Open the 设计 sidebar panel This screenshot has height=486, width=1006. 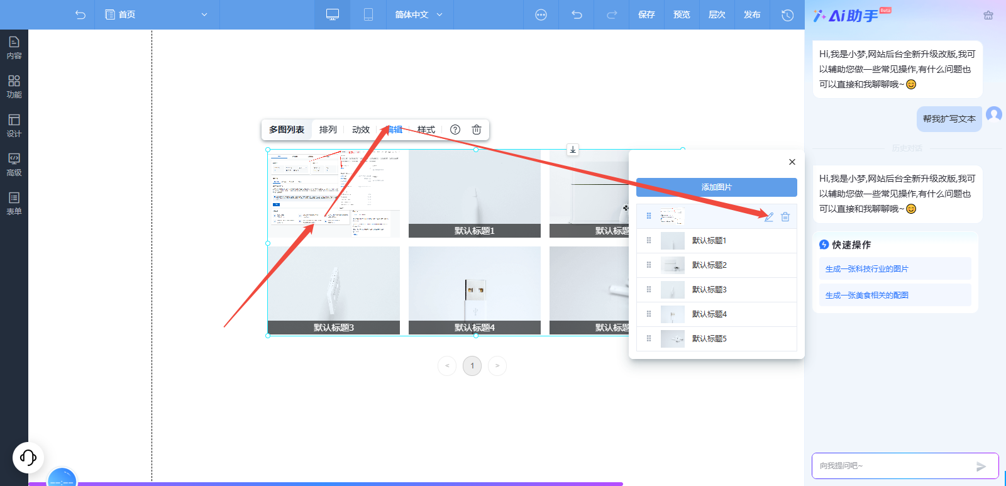point(14,126)
